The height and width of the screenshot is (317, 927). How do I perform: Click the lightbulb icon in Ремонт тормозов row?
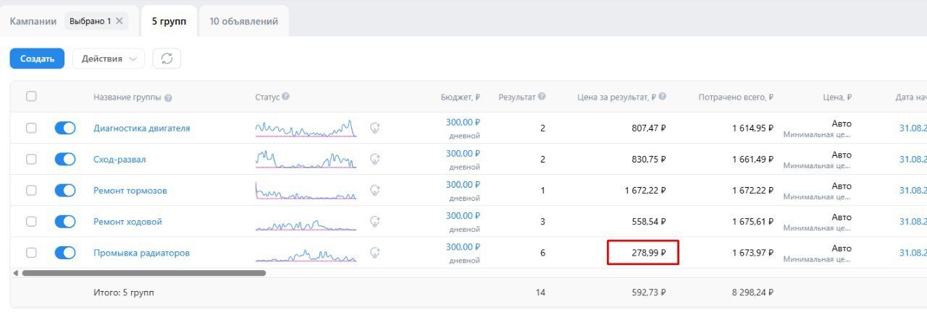(375, 191)
